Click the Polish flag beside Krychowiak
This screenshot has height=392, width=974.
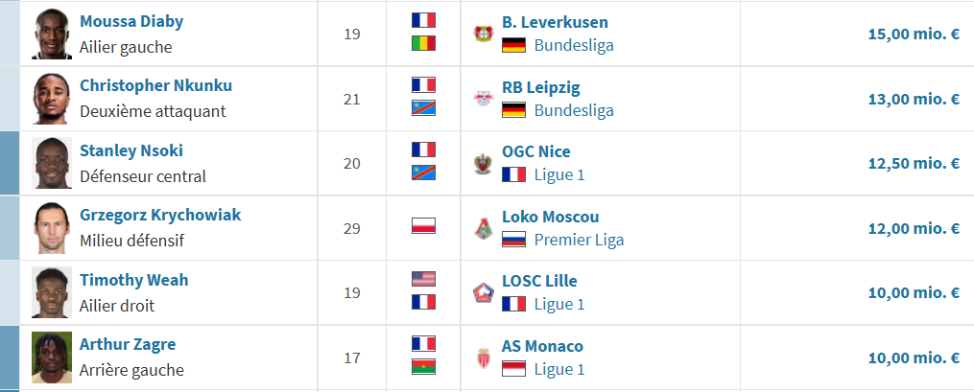coord(423,226)
